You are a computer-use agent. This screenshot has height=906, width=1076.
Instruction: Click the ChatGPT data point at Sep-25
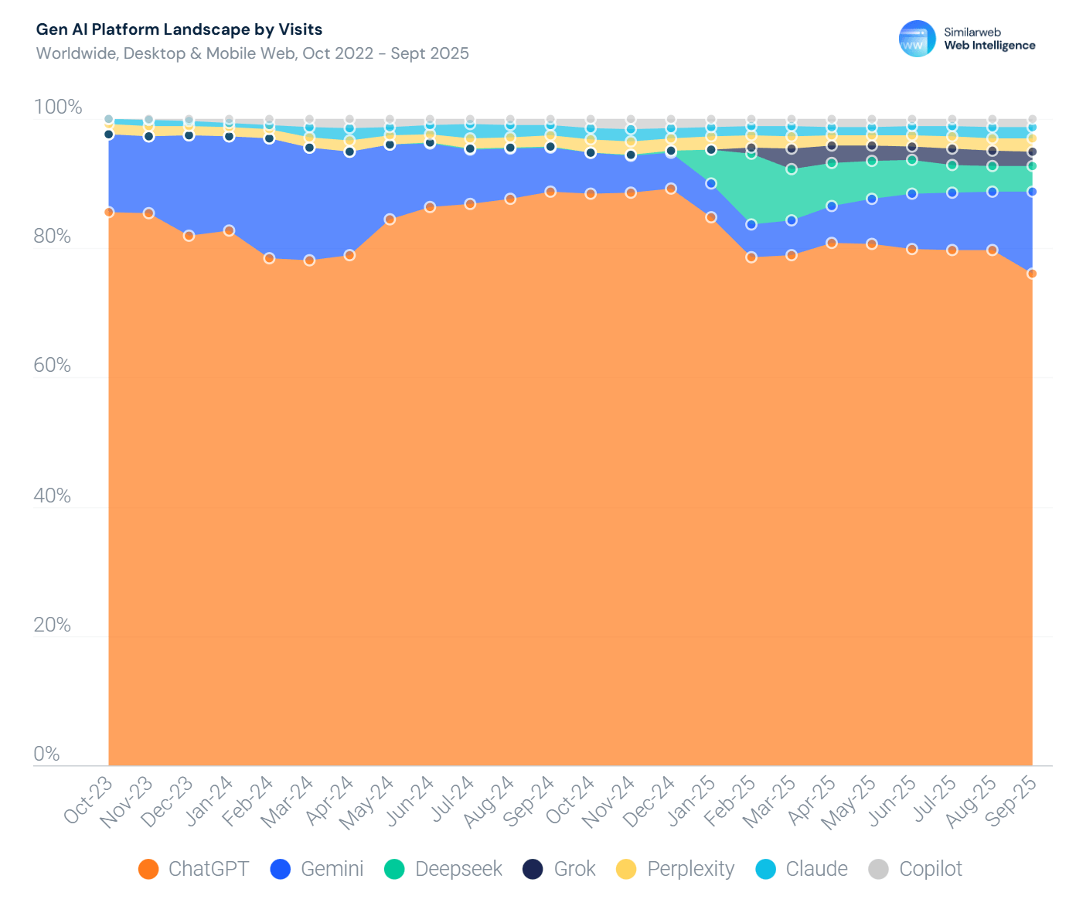click(1032, 274)
